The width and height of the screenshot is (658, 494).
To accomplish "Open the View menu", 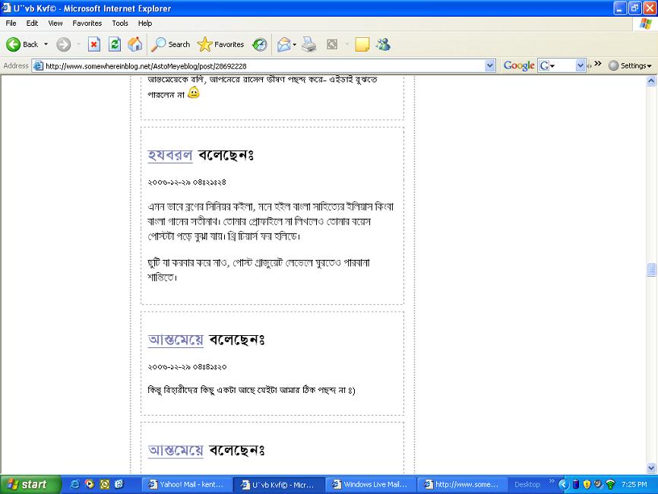I will tap(55, 23).
